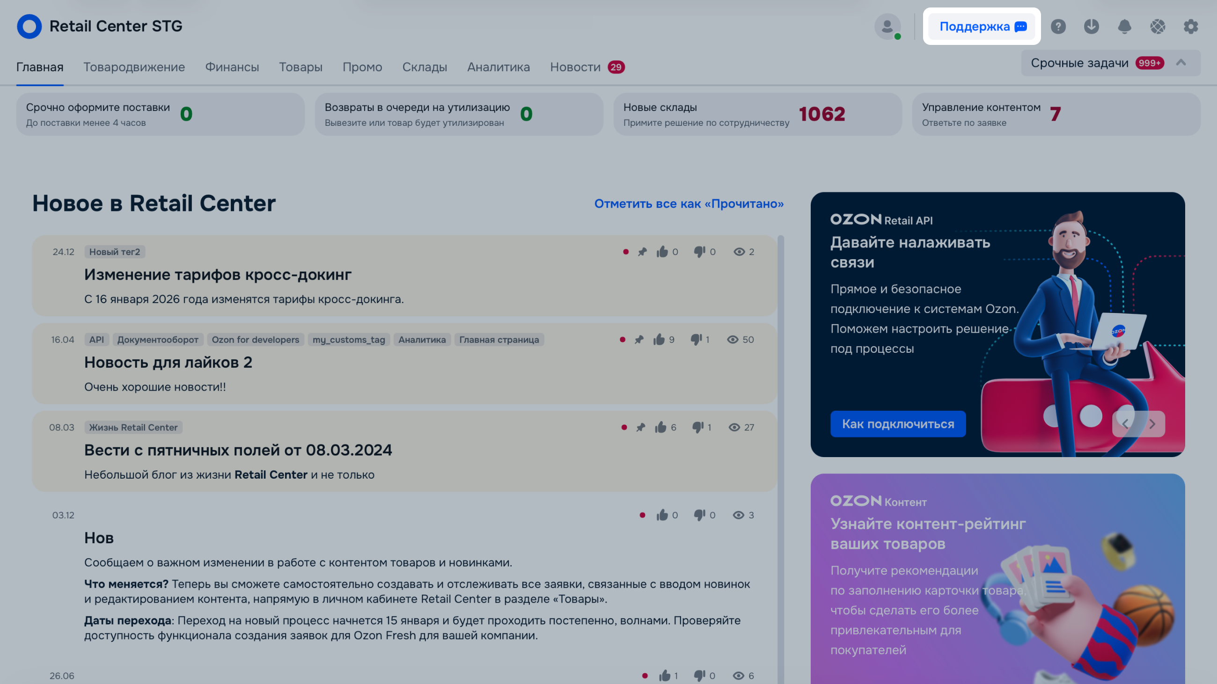Go to previous banner slide arrow
Screen dimensions: 1217x684
coord(1125,424)
